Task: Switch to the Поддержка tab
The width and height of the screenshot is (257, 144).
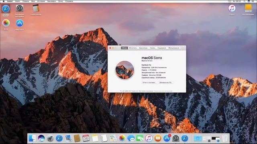Action: [x=162, y=48]
